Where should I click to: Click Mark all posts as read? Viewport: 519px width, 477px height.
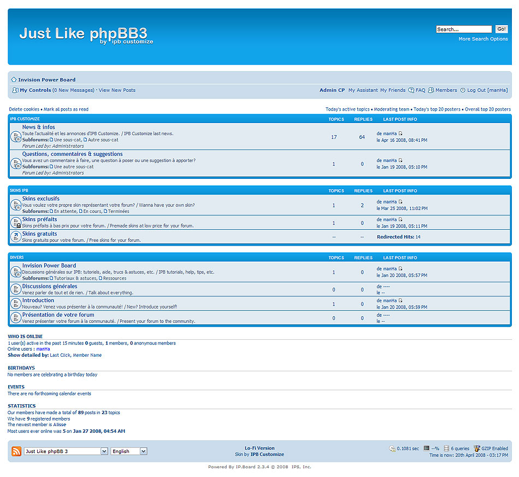(x=66, y=109)
